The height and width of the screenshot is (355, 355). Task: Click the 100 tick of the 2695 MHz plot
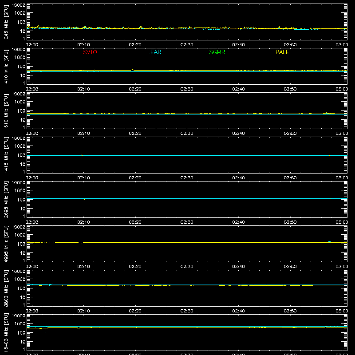(x=21, y=200)
